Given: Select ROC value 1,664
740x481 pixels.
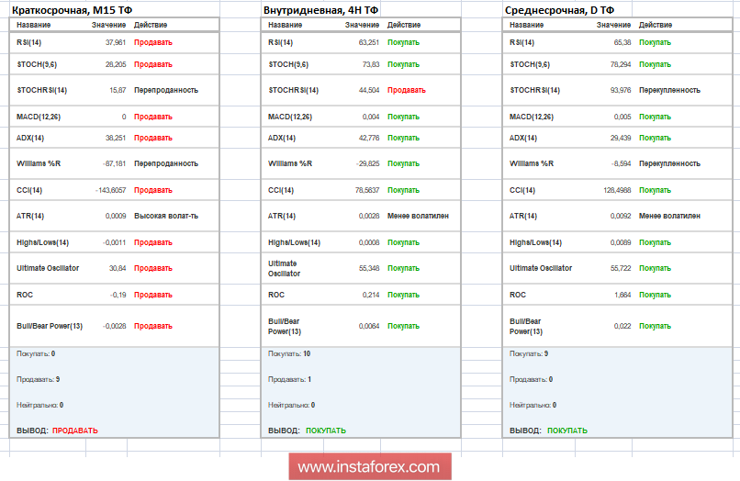Looking at the screenshot, I should pos(622,295).
